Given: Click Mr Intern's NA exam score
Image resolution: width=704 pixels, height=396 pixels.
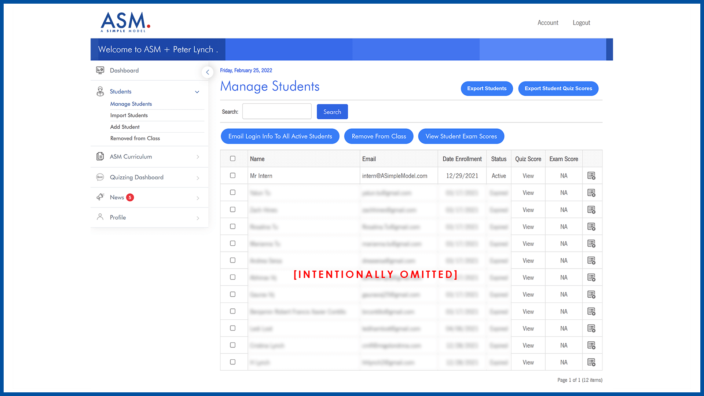Looking at the screenshot, I should (x=564, y=176).
